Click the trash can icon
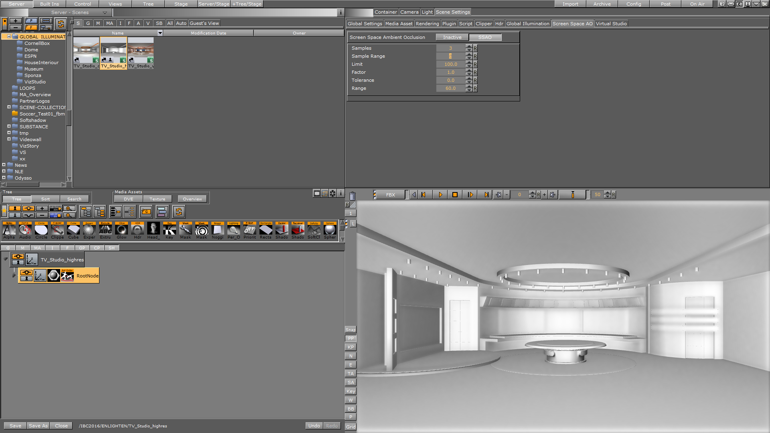Viewport: 770px width, 433px height. [352, 196]
